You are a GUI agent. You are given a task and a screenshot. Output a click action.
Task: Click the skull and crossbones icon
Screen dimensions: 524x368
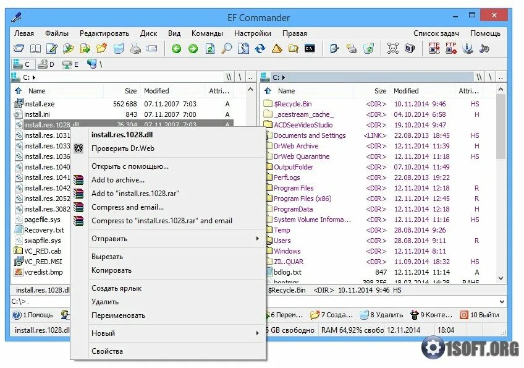point(392,49)
